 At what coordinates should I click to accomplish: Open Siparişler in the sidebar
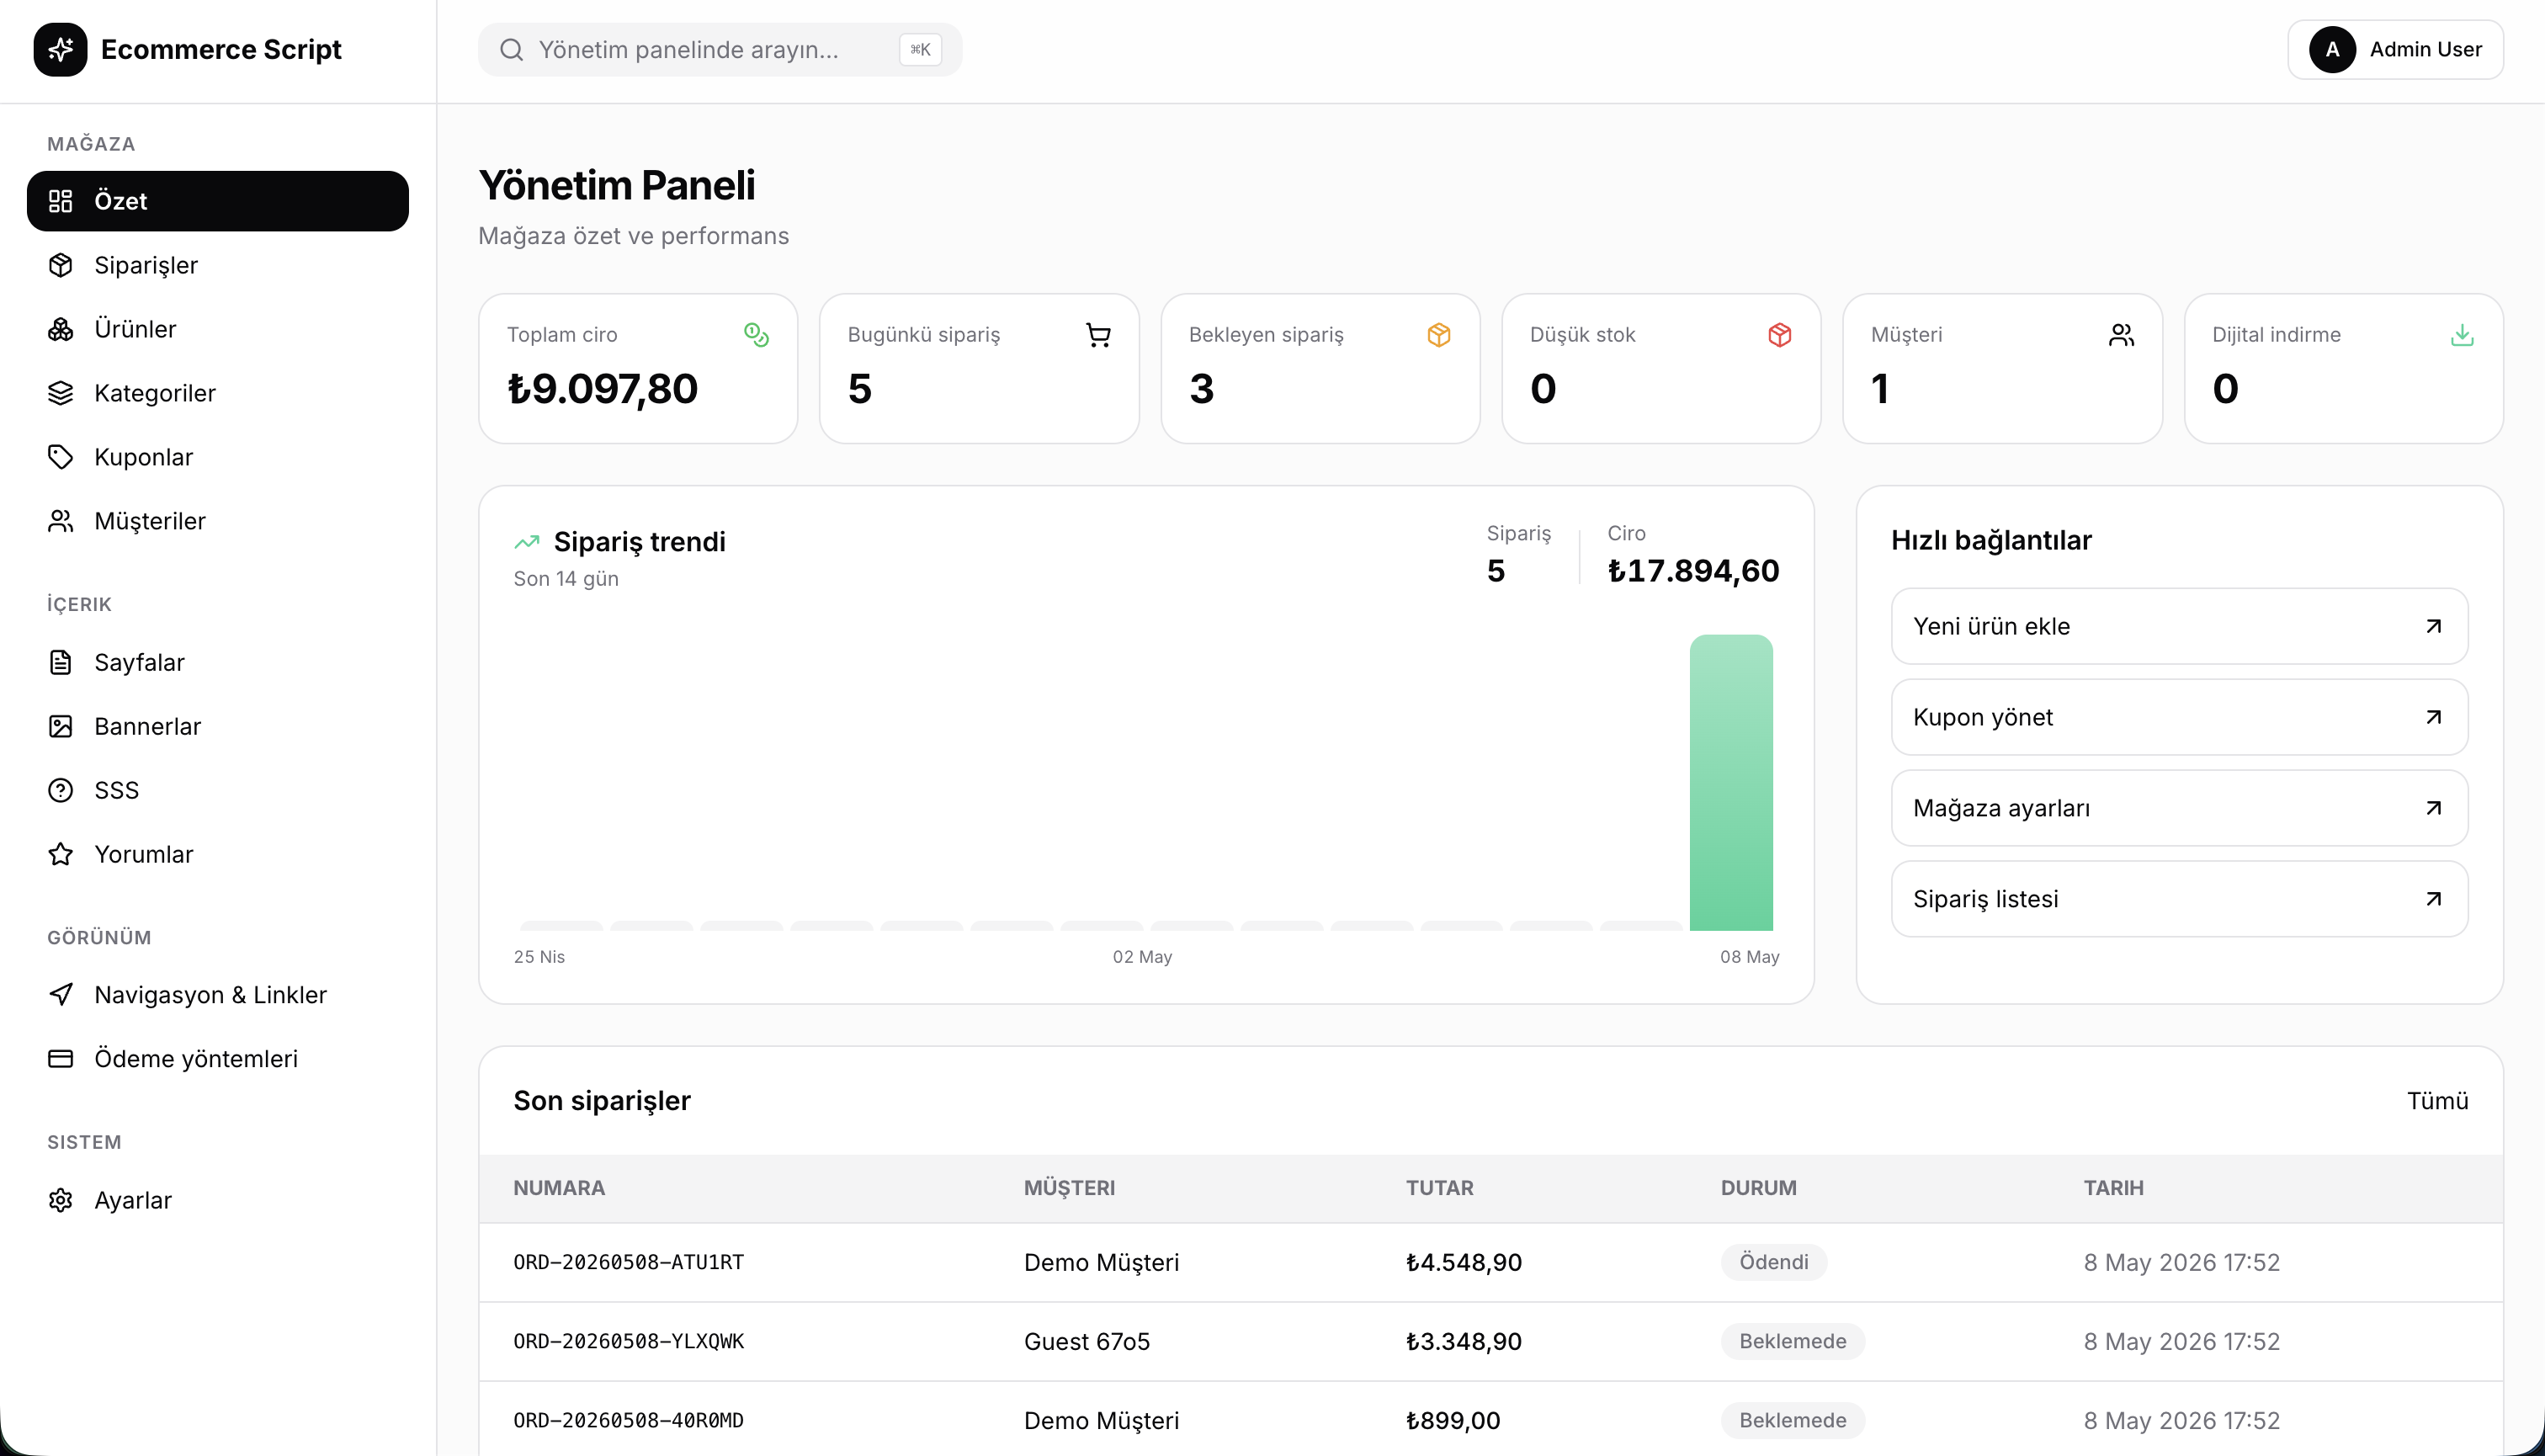click(x=218, y=265)
